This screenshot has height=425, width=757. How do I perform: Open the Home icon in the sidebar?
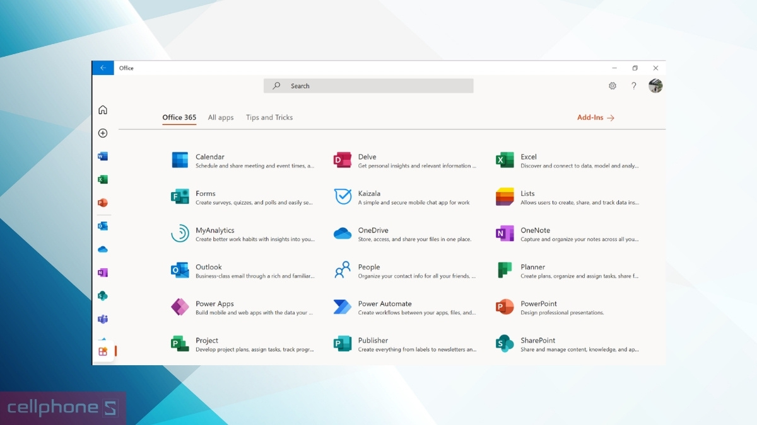103,110
